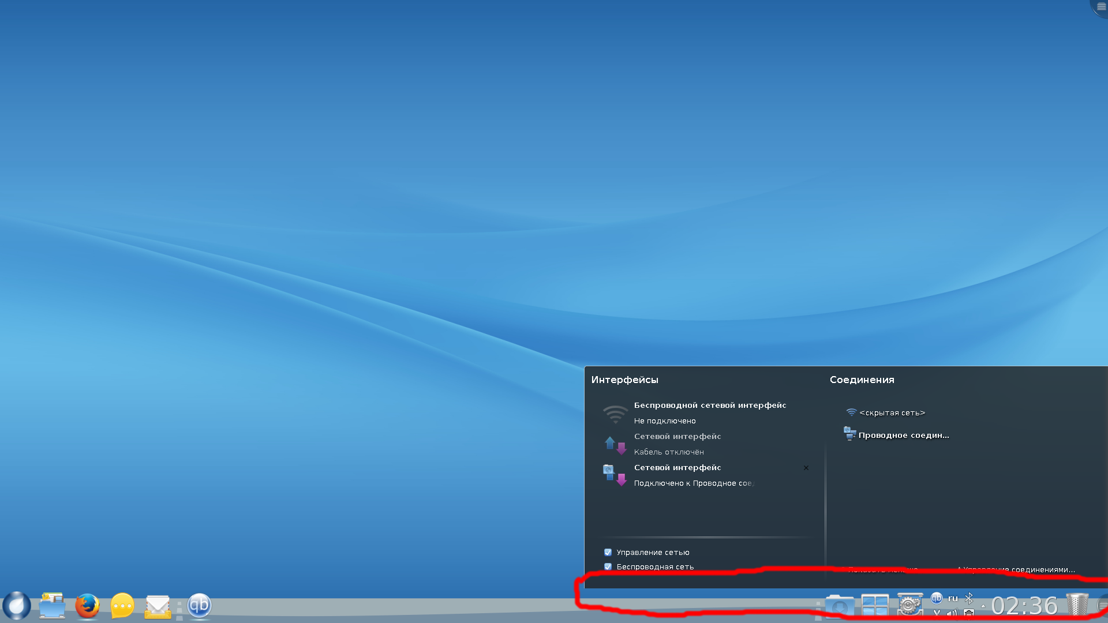
Task: Select Беспроводной сетевой интерфейс entry
Action: 709,412
